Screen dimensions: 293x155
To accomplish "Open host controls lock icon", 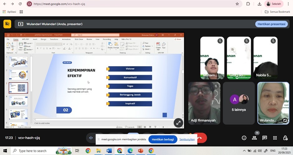I will 285,138.
